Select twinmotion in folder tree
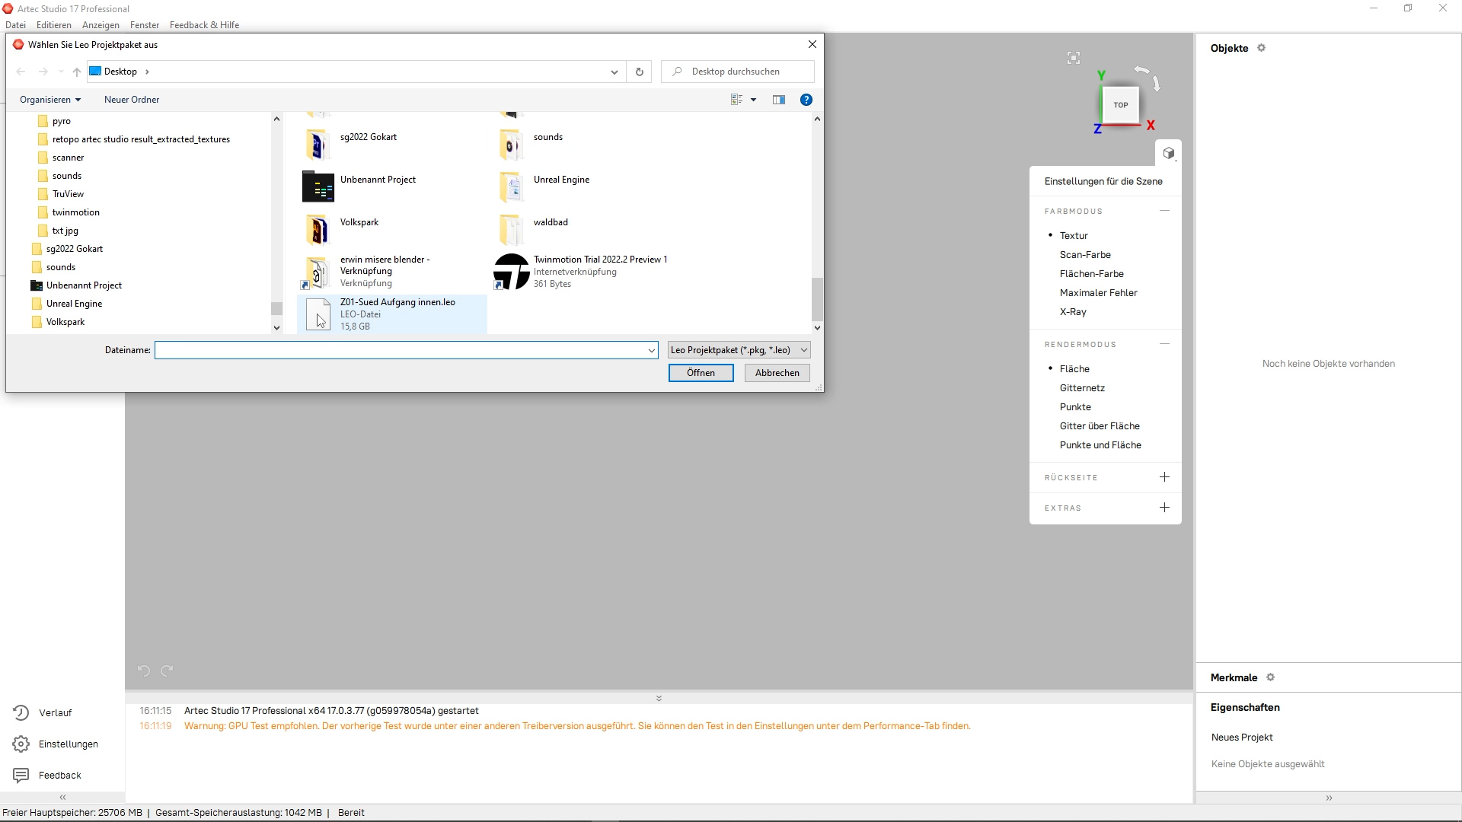1462x822 pixels. pos(75,212)
